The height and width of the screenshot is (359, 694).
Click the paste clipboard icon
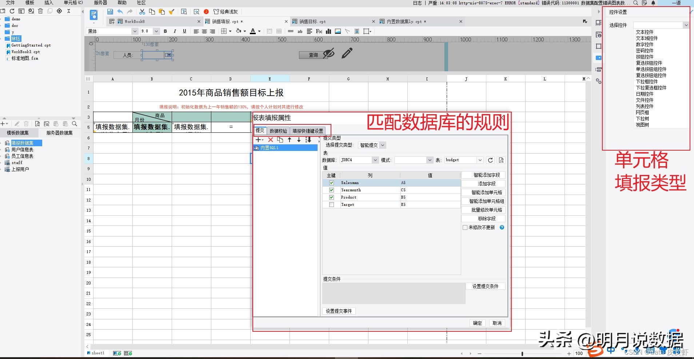click(x=162, y=12)
